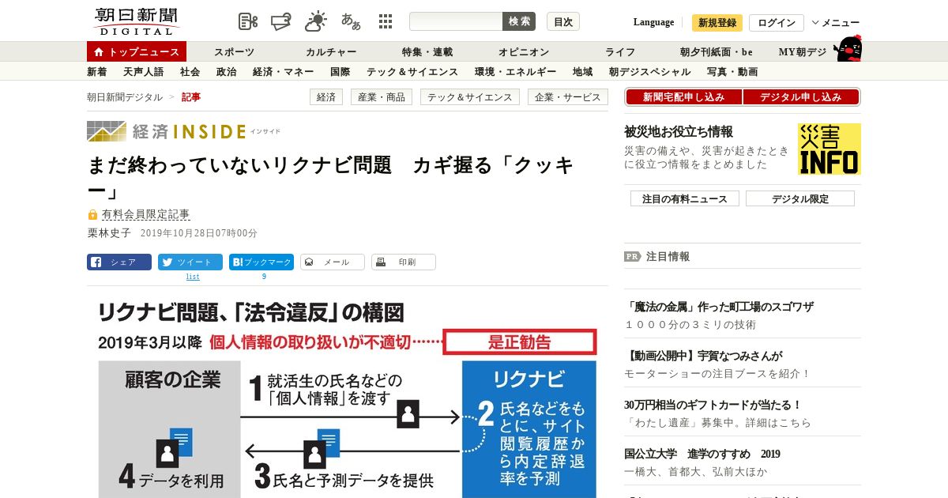Open the newspaper viewer icon in header
Viewport: 948px width, 498px height.
(248, 21)
